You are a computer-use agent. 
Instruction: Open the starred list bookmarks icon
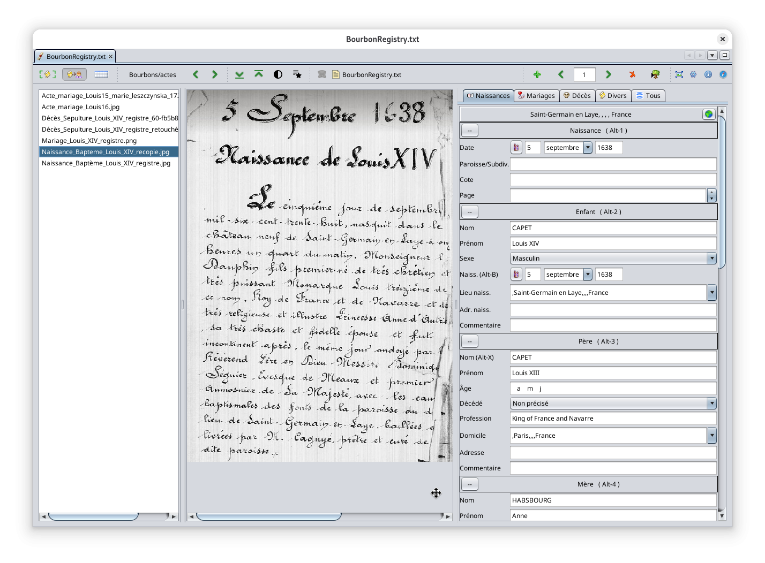(x=297, y=74)
